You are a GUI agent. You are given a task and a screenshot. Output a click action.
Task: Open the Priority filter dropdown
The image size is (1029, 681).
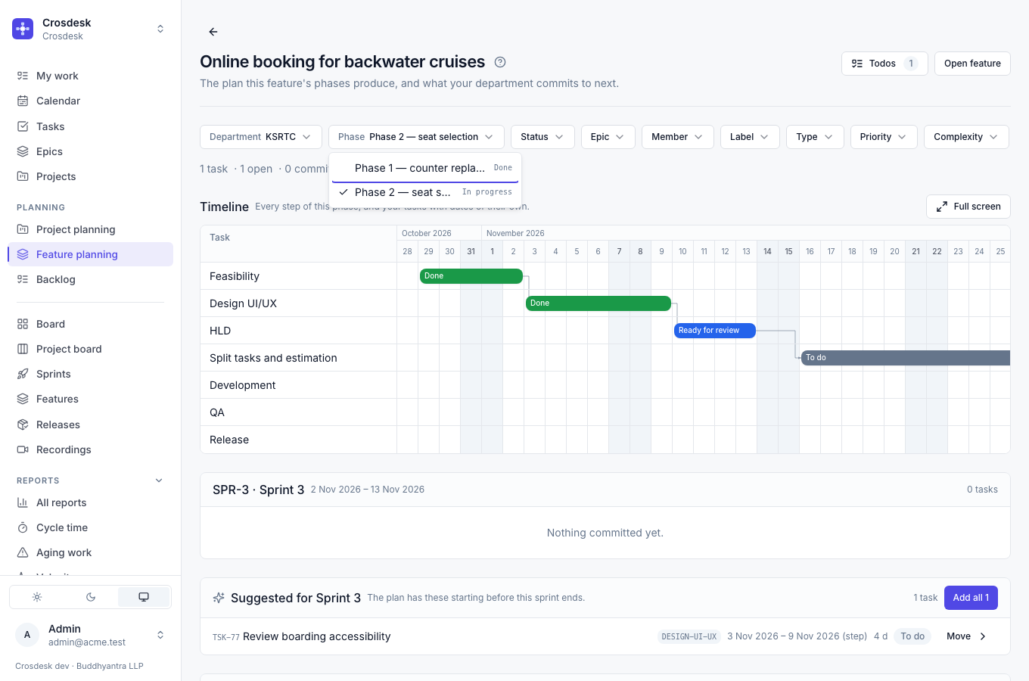(884, 137)
